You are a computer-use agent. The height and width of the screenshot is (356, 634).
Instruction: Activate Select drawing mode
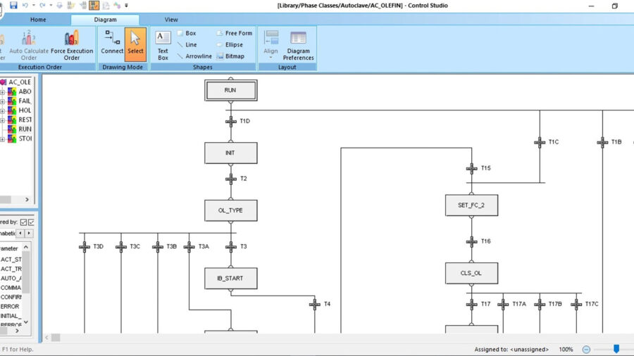[135, 44]
